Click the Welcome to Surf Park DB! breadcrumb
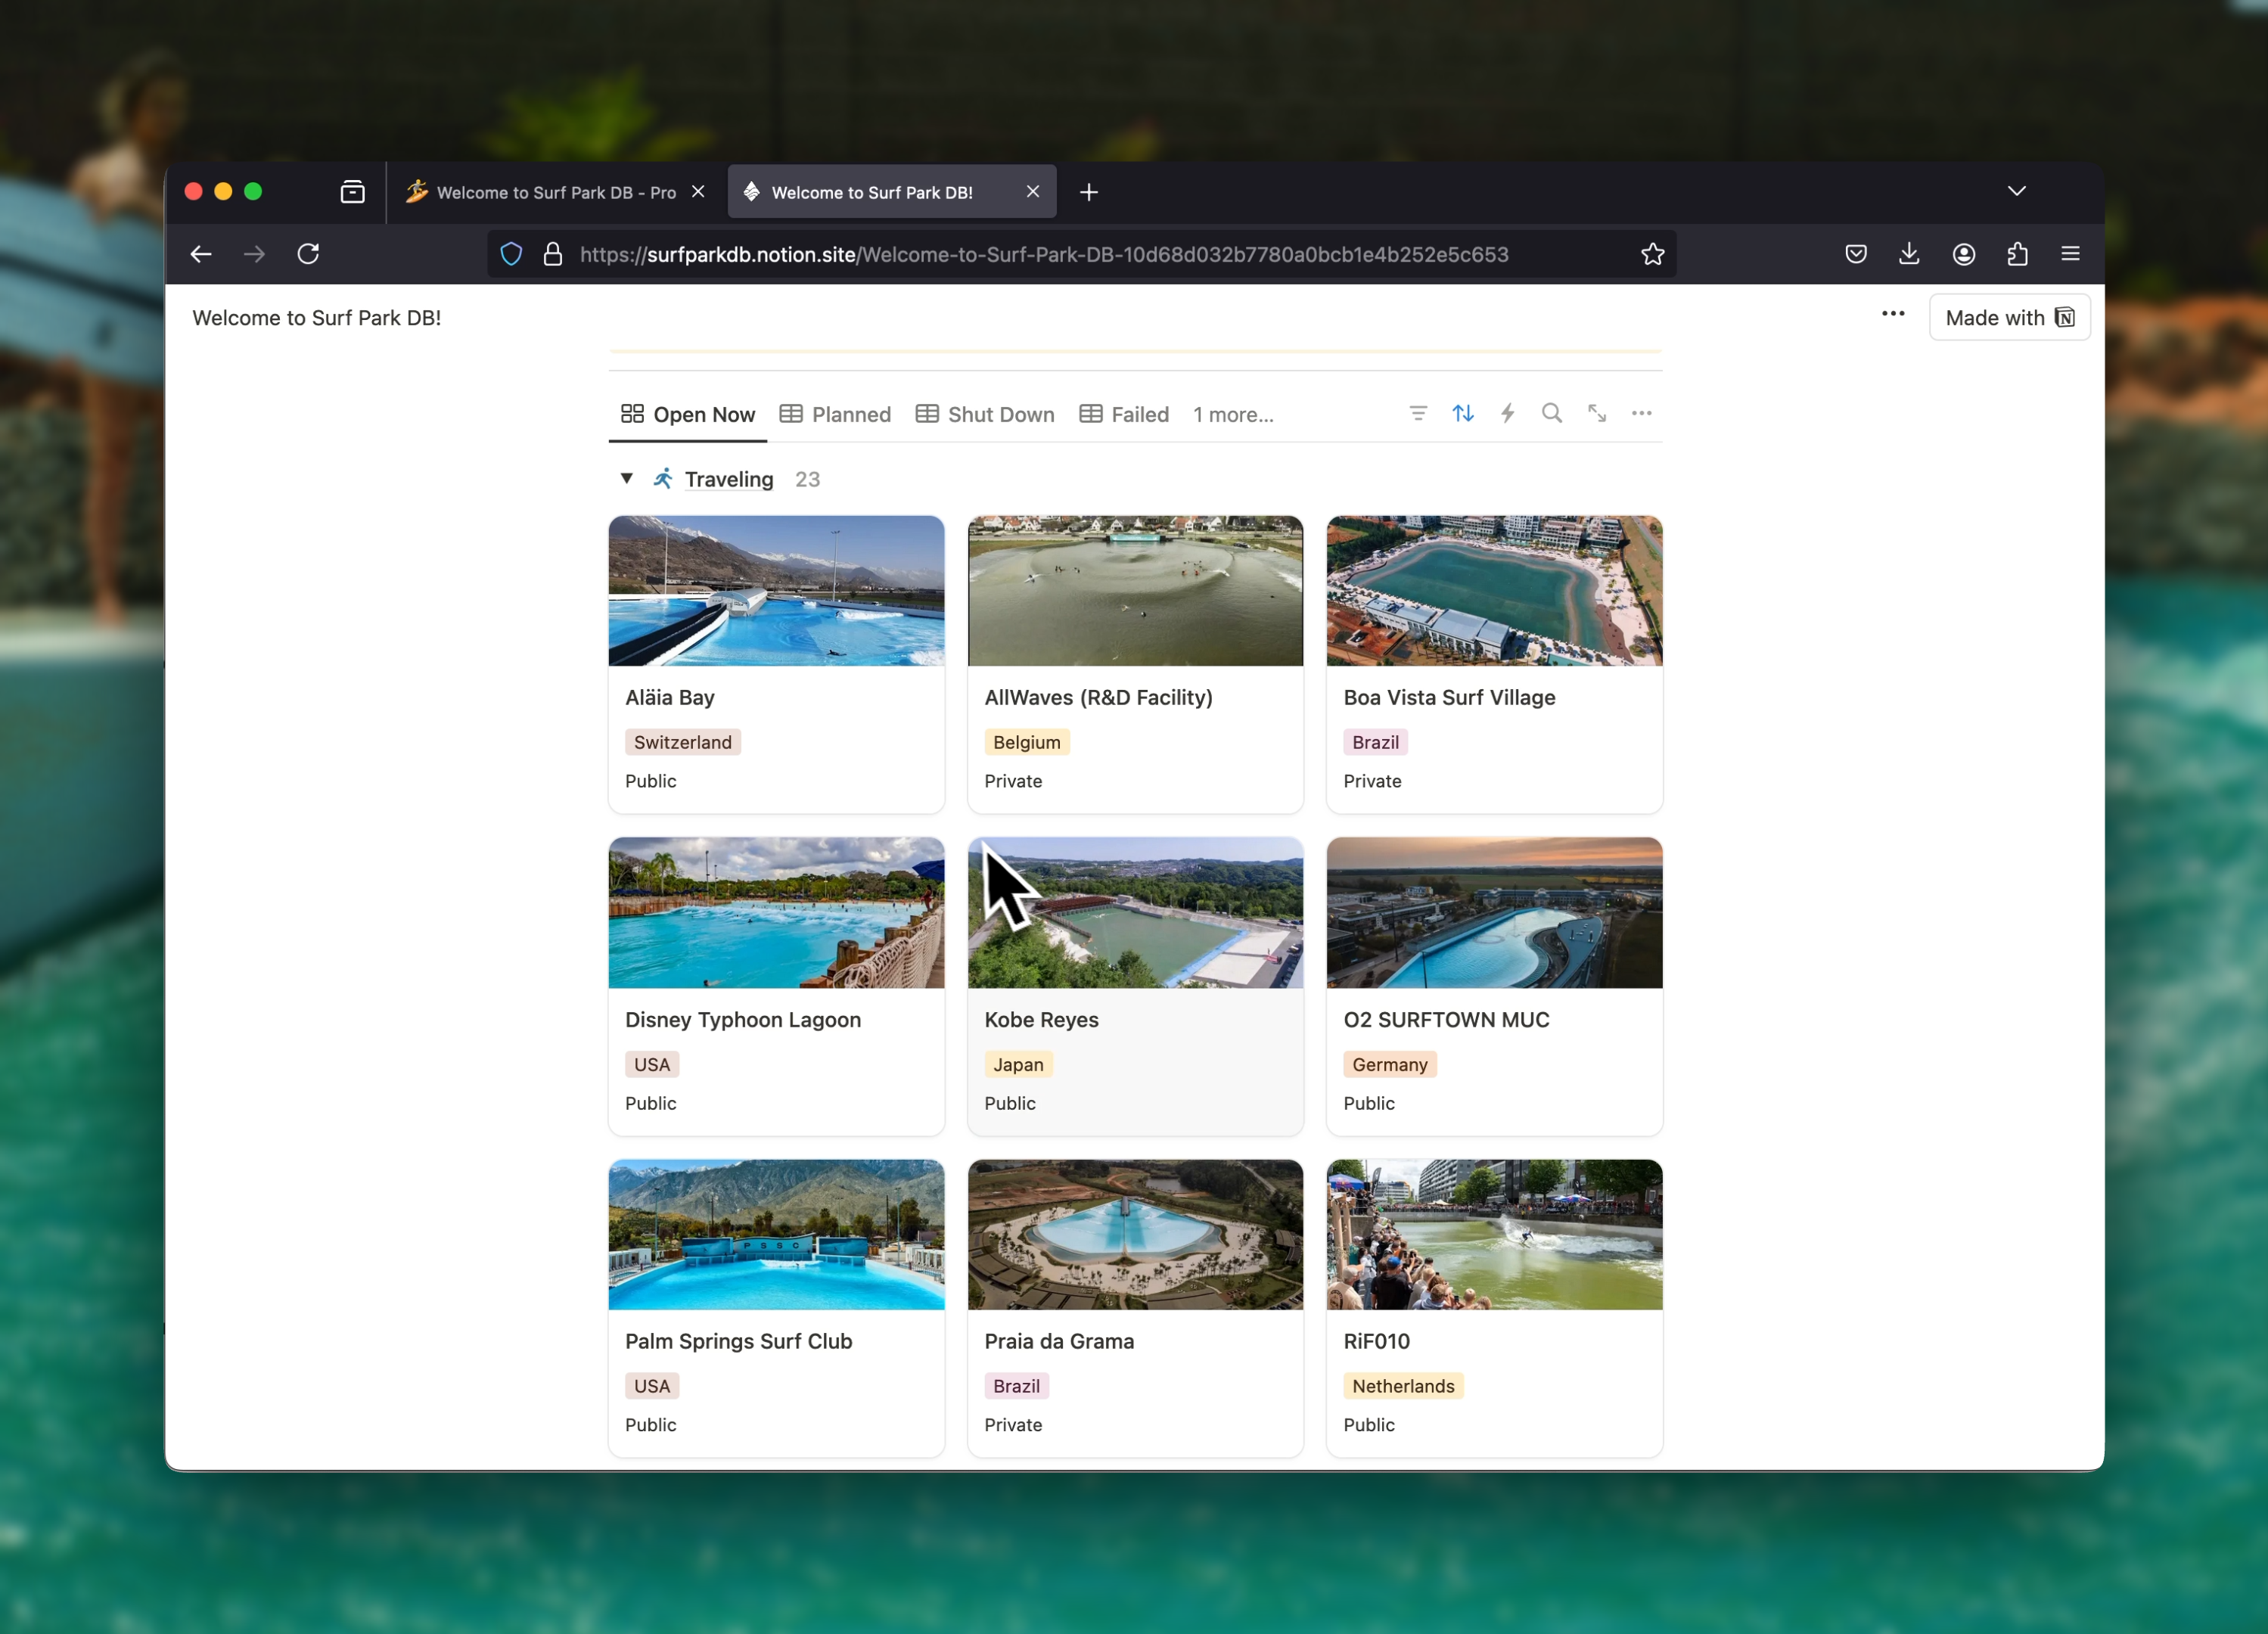2268x1634 pixels. (316, 317)
